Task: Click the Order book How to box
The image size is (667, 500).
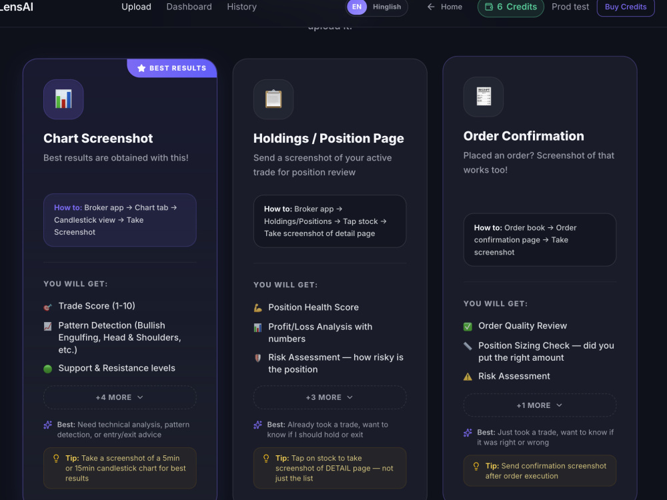Action: [x=540, y=240]
